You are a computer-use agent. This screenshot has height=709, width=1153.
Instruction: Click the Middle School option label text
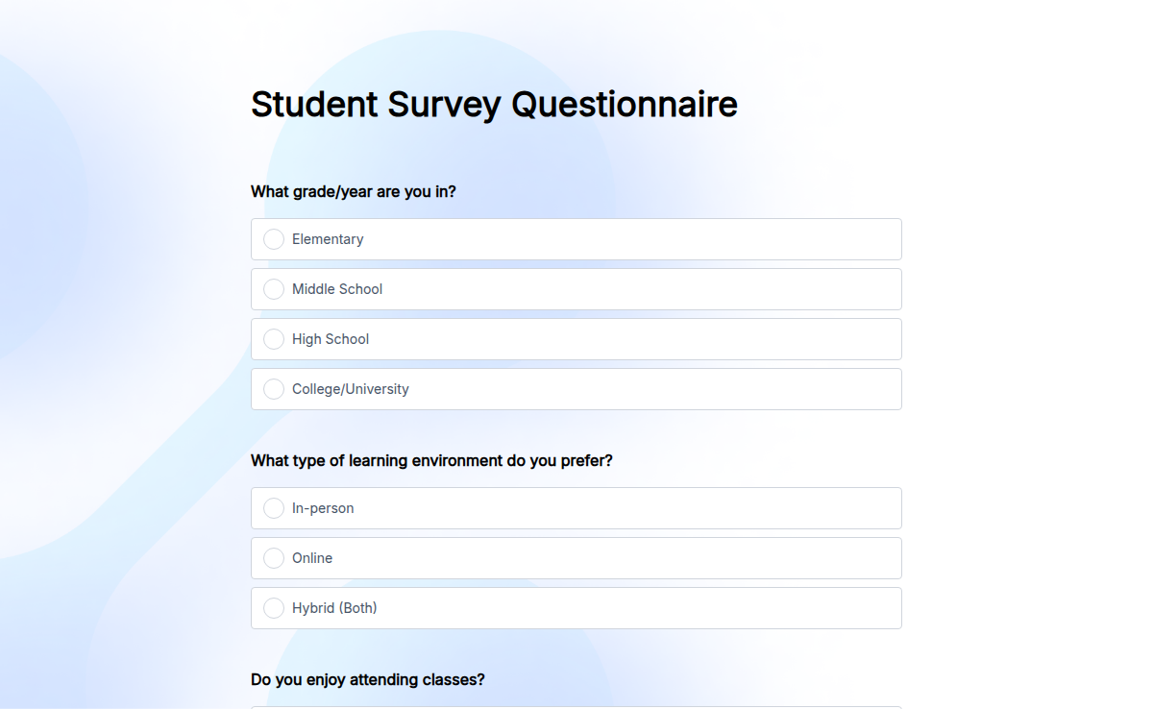click(x=336, y=289)
